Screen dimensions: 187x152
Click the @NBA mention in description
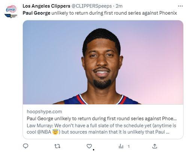(x=44, y=132)
